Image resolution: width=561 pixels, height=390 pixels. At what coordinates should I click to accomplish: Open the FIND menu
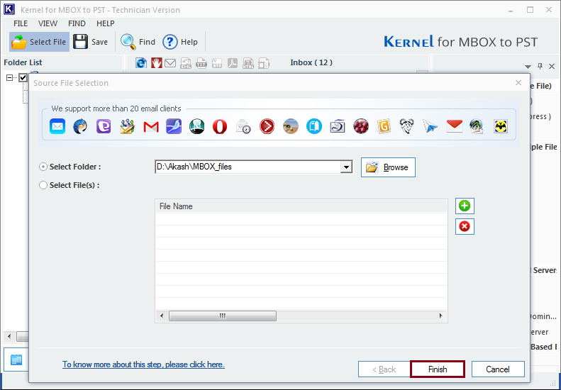[x=77, y=23]
